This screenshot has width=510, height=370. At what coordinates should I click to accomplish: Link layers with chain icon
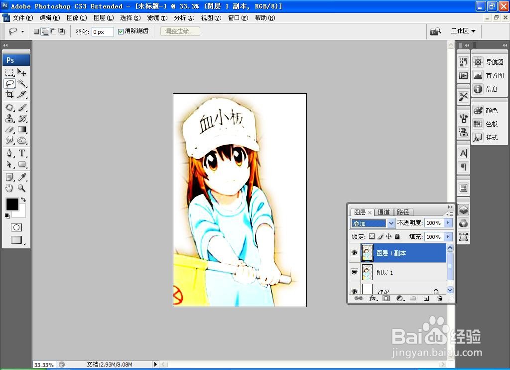click(x=359, y=298)
